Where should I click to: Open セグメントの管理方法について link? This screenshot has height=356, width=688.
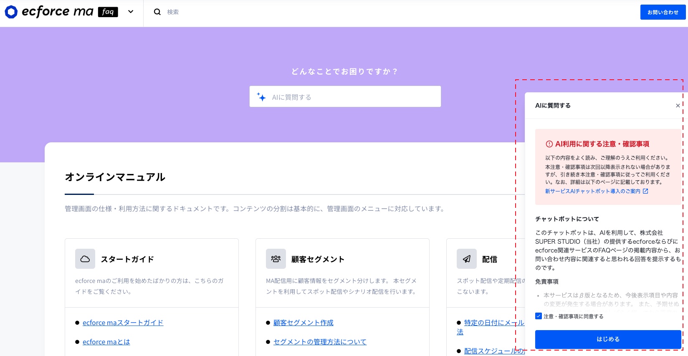click(320, 342)
